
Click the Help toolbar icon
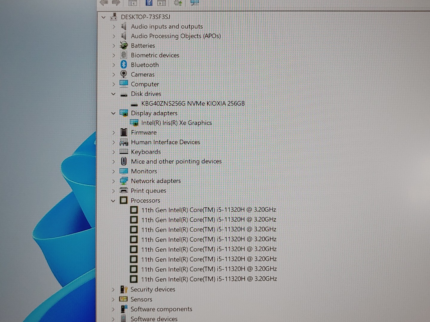149,3
